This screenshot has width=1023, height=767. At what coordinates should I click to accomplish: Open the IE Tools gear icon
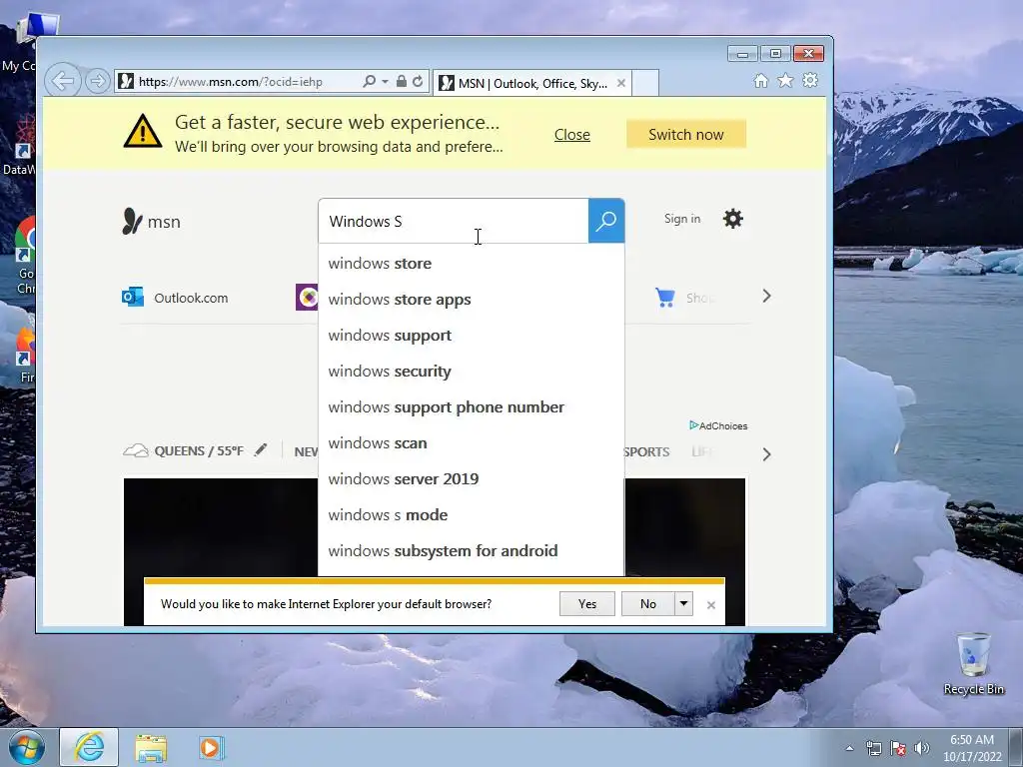point(810,80)
